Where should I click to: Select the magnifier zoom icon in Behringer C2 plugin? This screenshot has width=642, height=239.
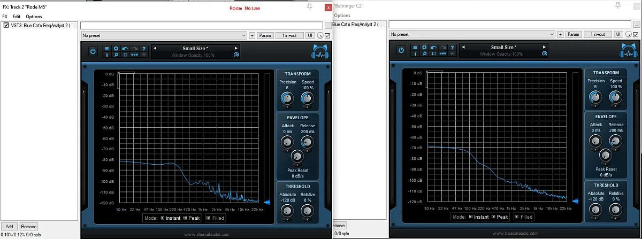coord(424,53)
